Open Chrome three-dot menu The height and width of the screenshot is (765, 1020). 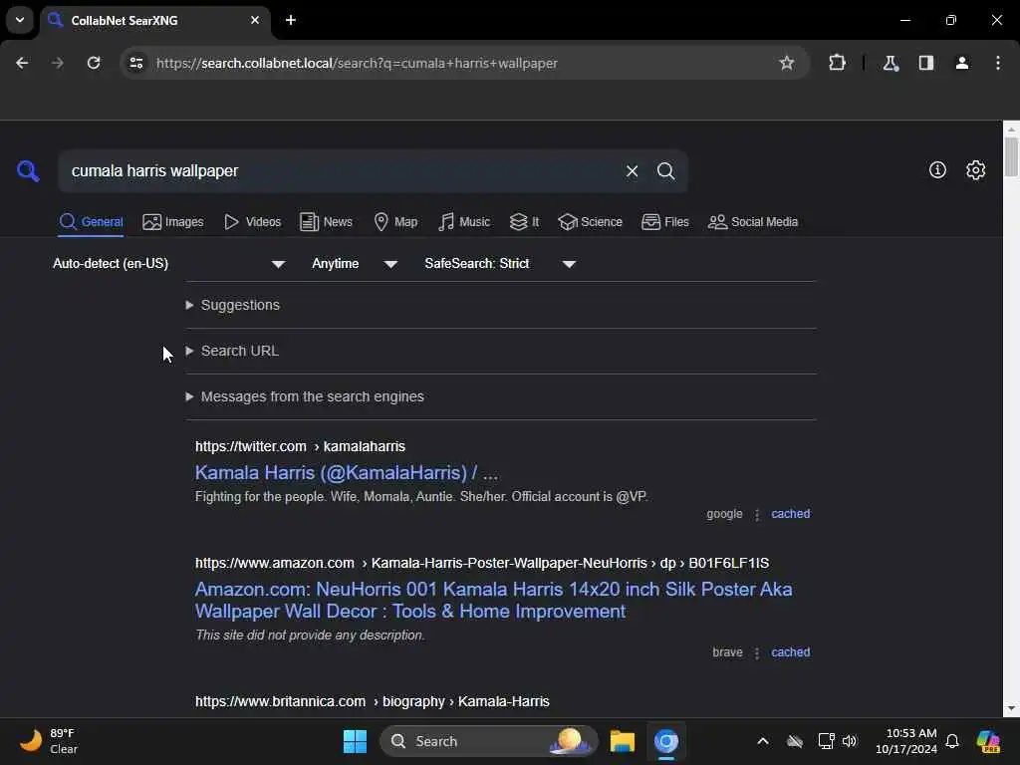pos(998,63)
